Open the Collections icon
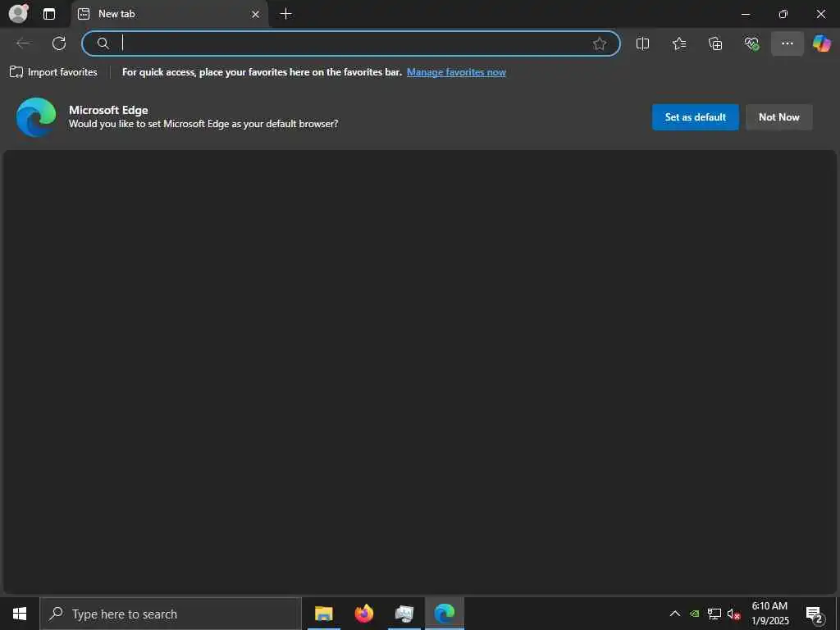Image resolution: width=840 pixels, height=630 pixels. coord(715,43)
